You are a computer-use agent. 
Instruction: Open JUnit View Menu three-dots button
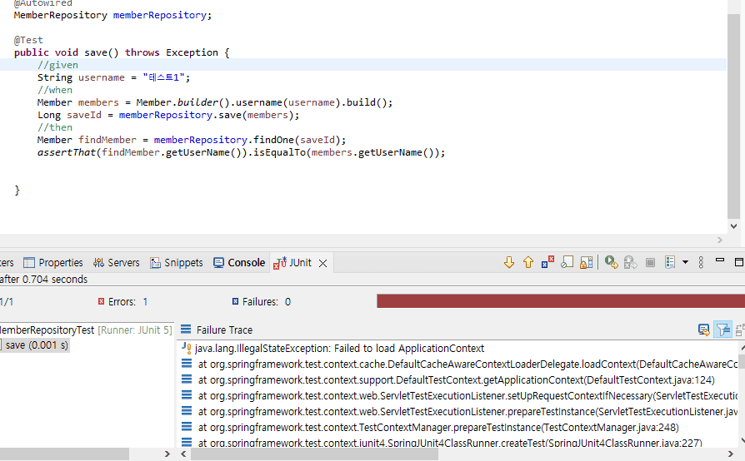[701, 262]
